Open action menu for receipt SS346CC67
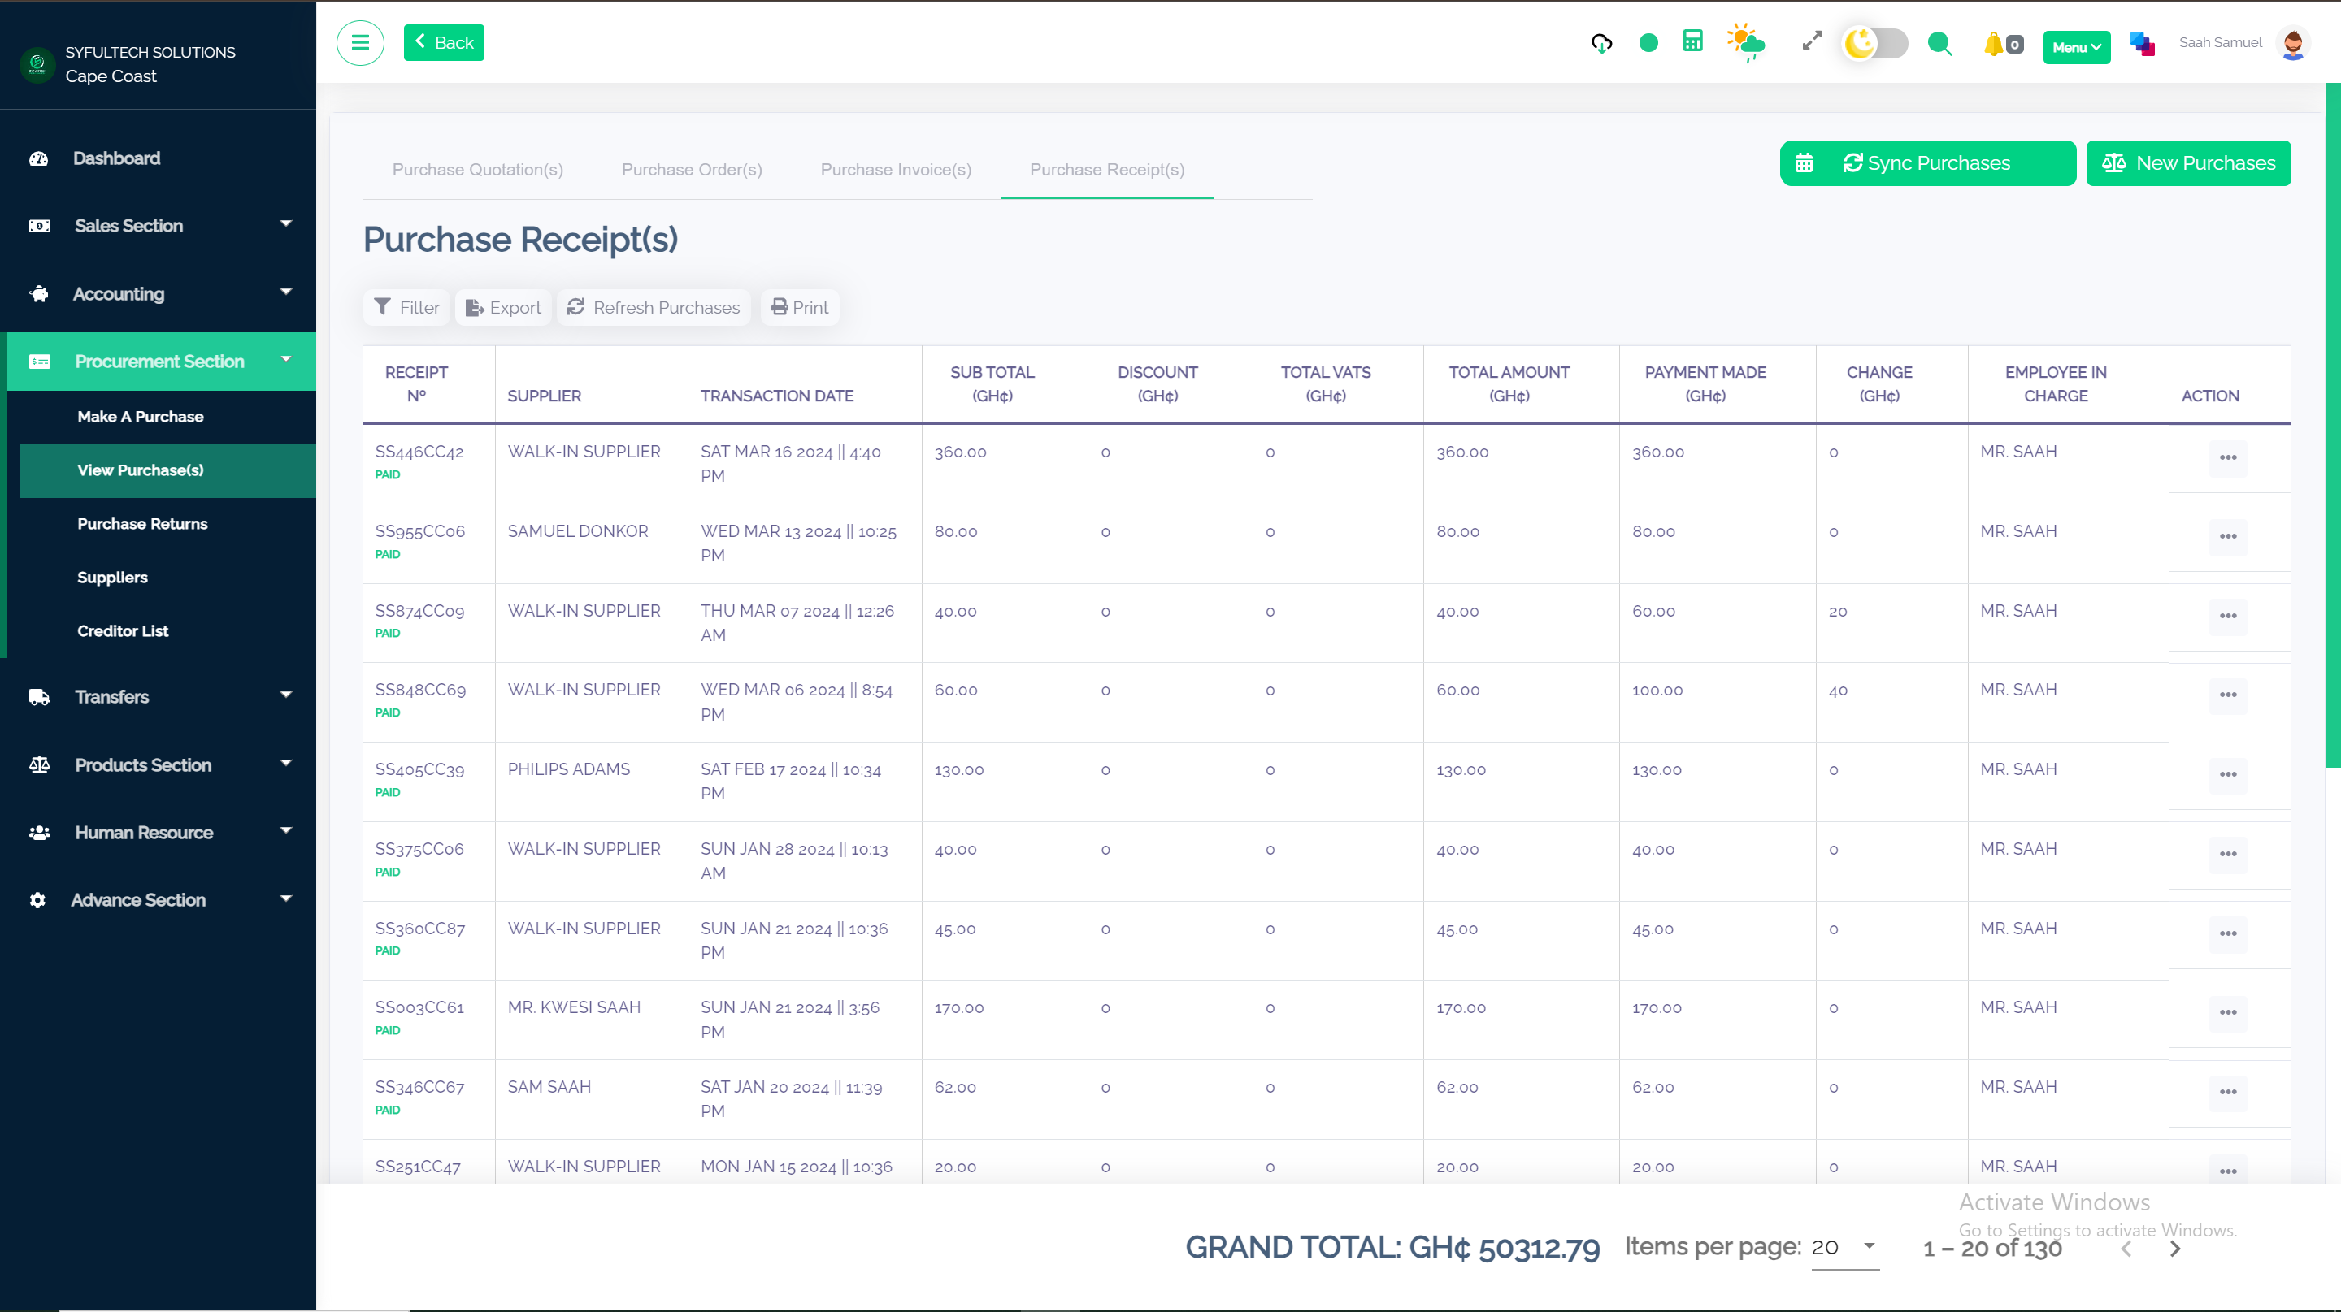The height and width of the screenshot is (1312, 2341). 2227,1093
